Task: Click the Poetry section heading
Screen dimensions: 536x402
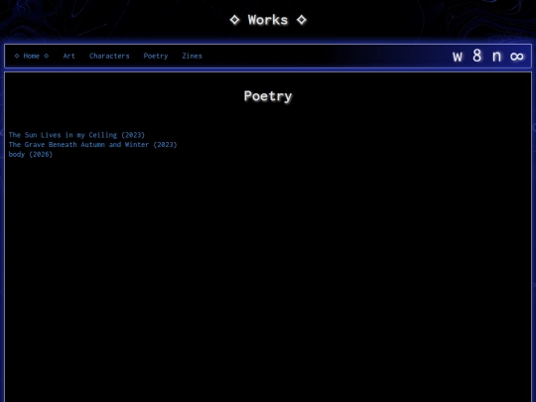Action: 268,96
